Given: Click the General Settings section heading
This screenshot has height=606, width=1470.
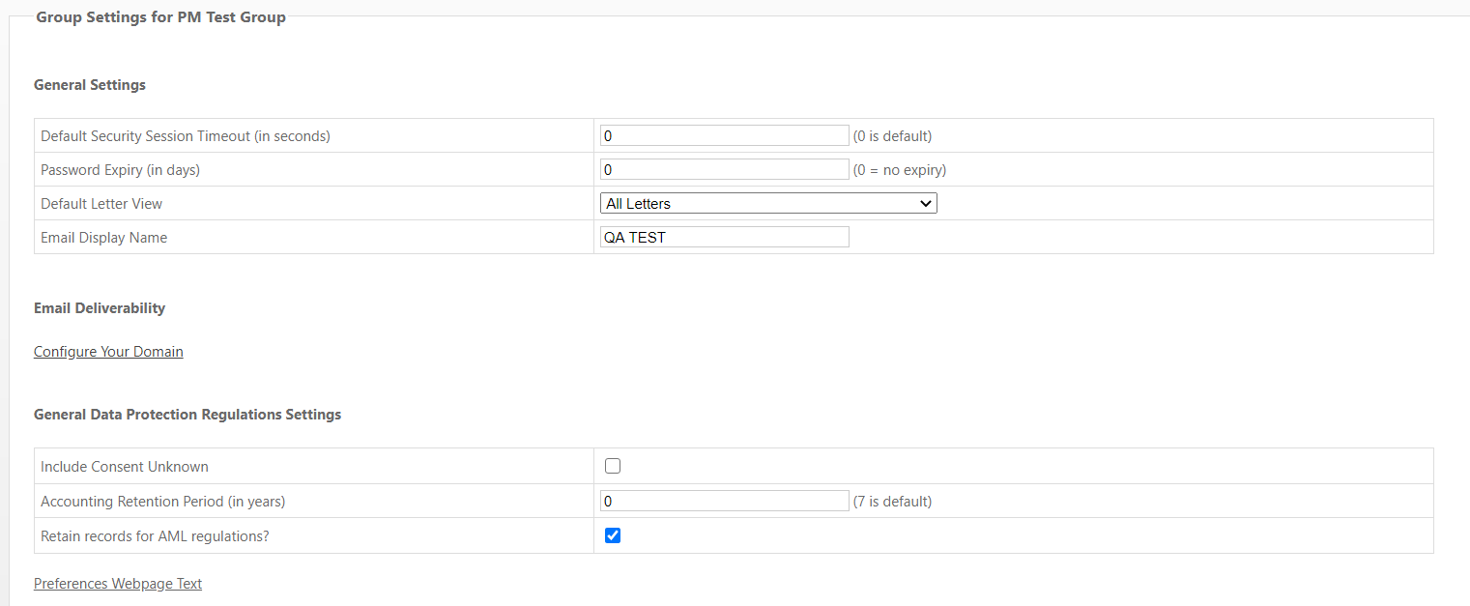Looking at the screenshot, I should (x=90, y=85).
